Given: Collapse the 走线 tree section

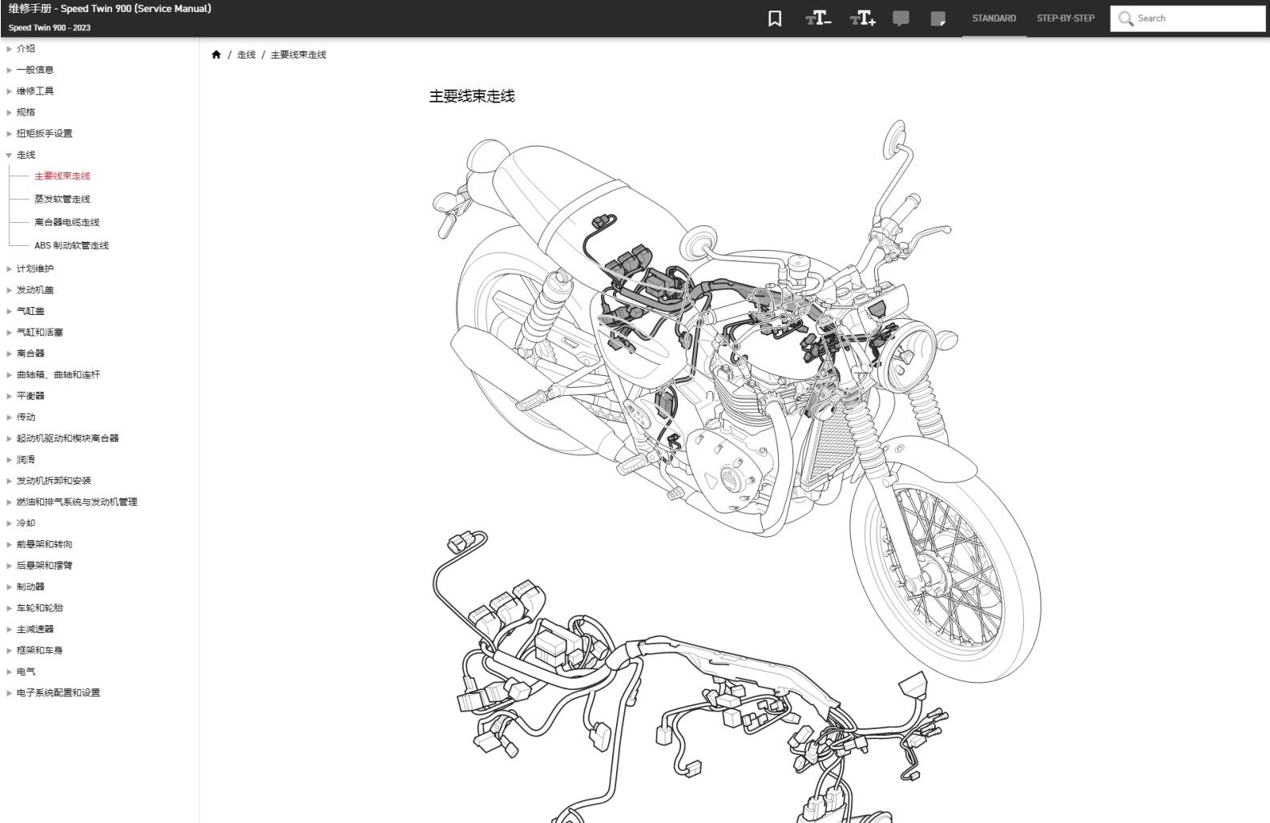Looking at the screenshot, I should 10,155.
